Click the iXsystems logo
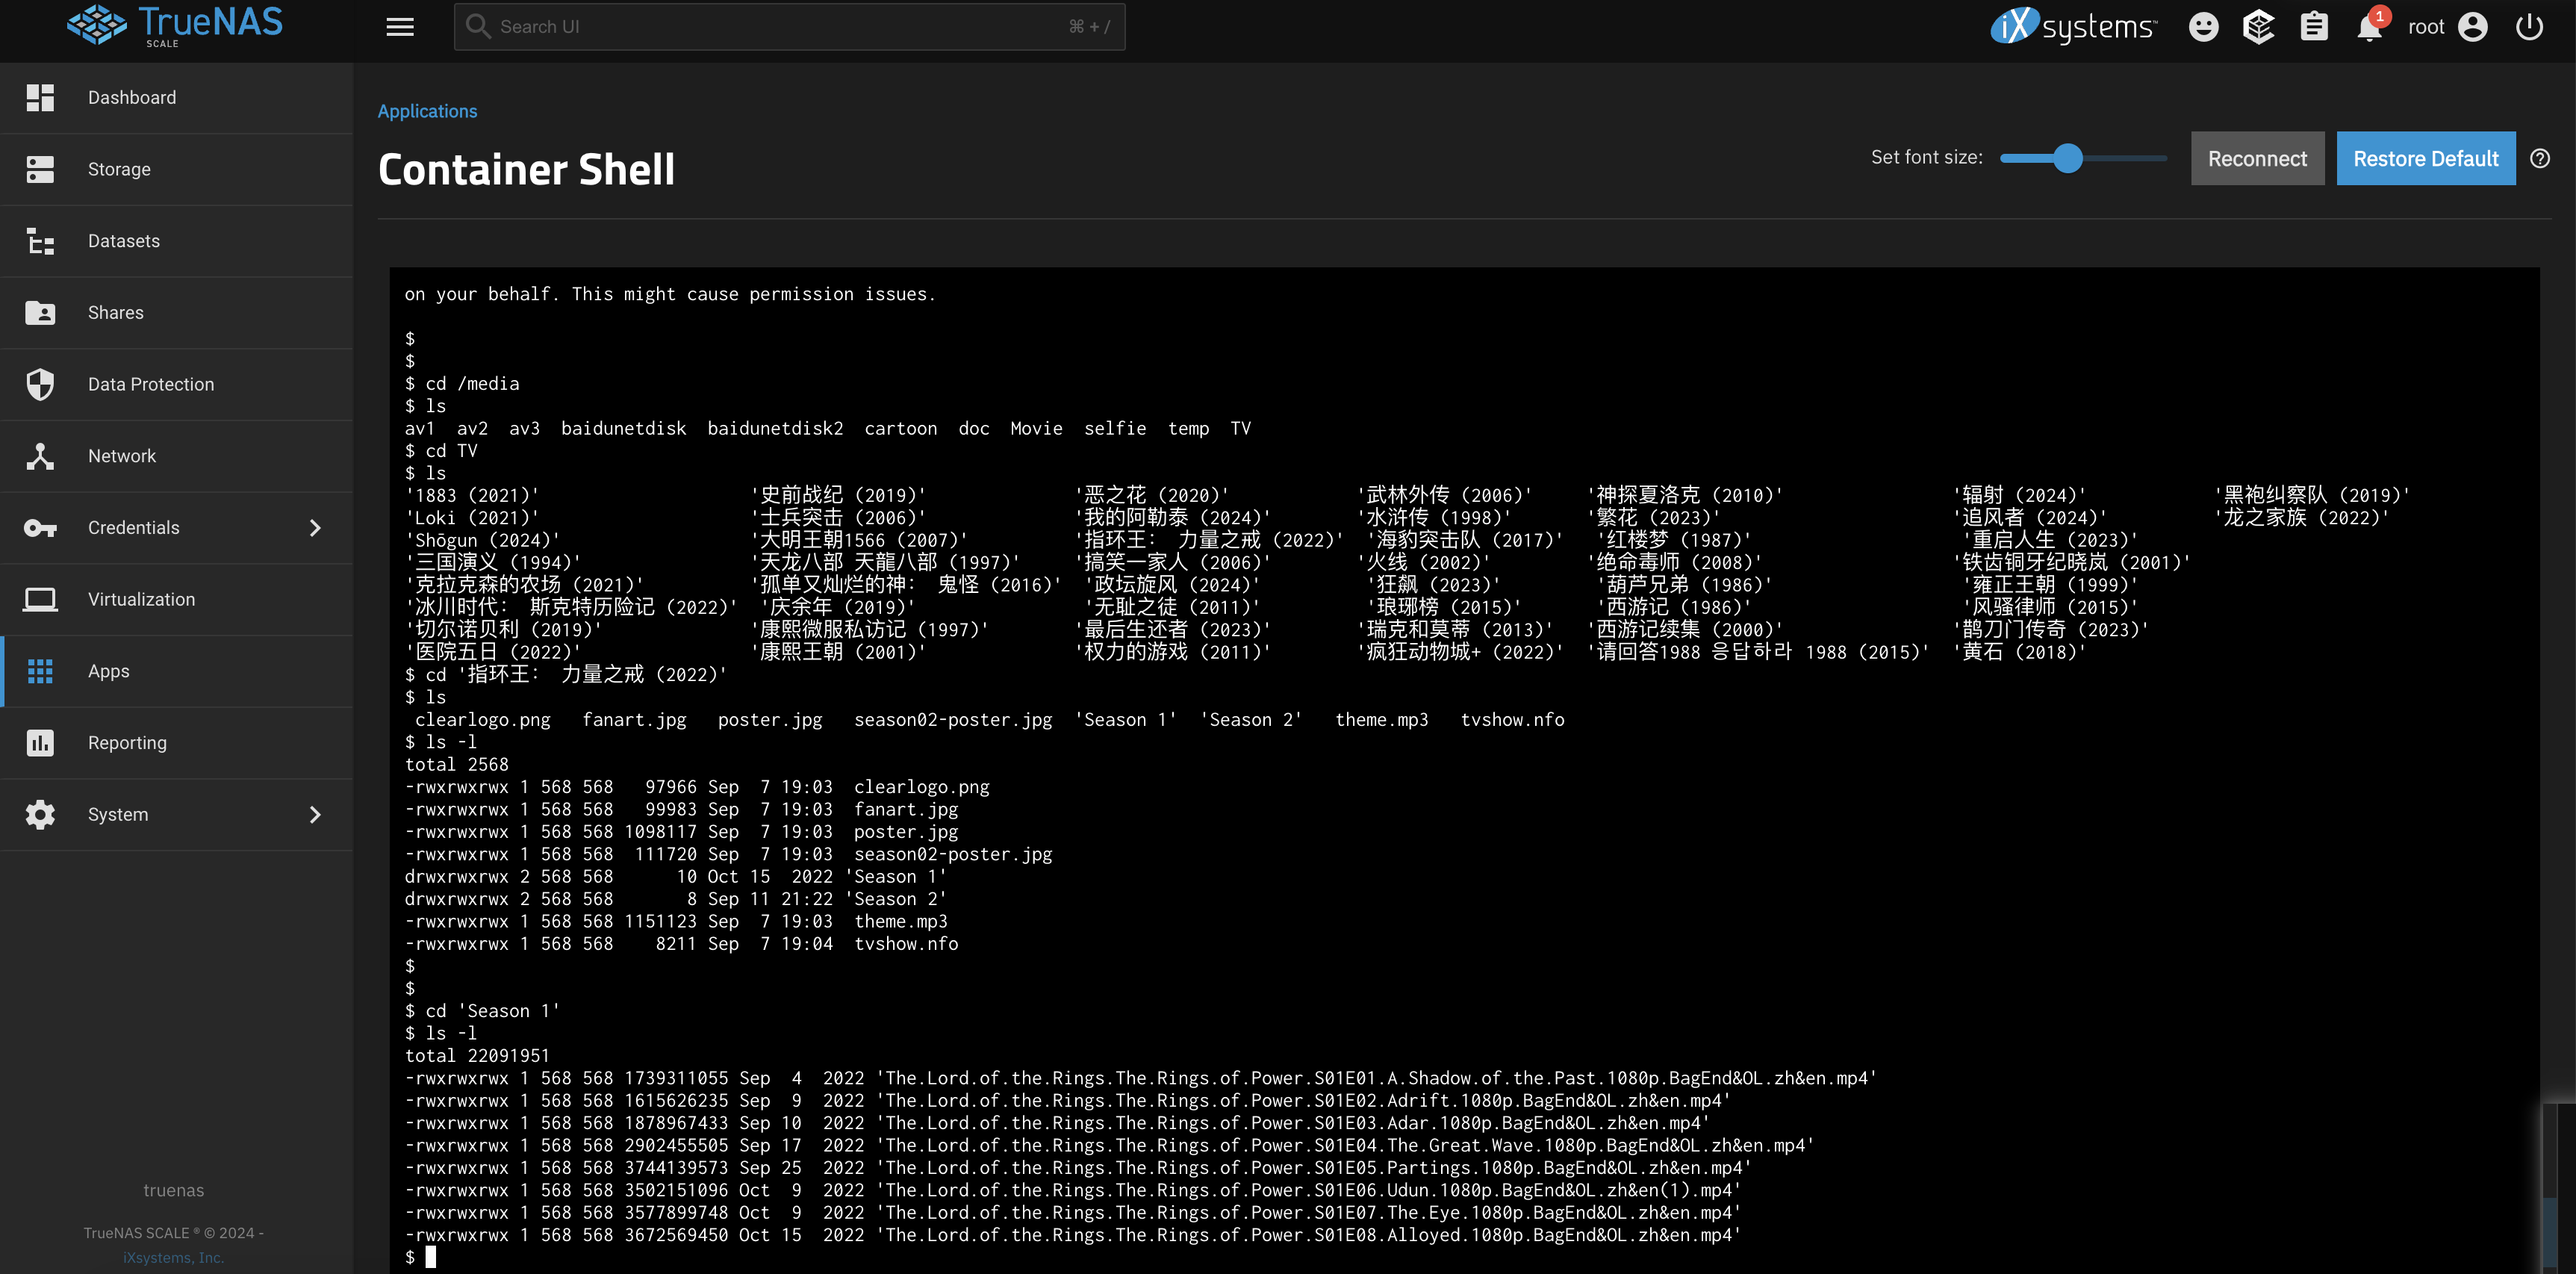The height and width of the screenshot is (1274, 2576). 2073,27
